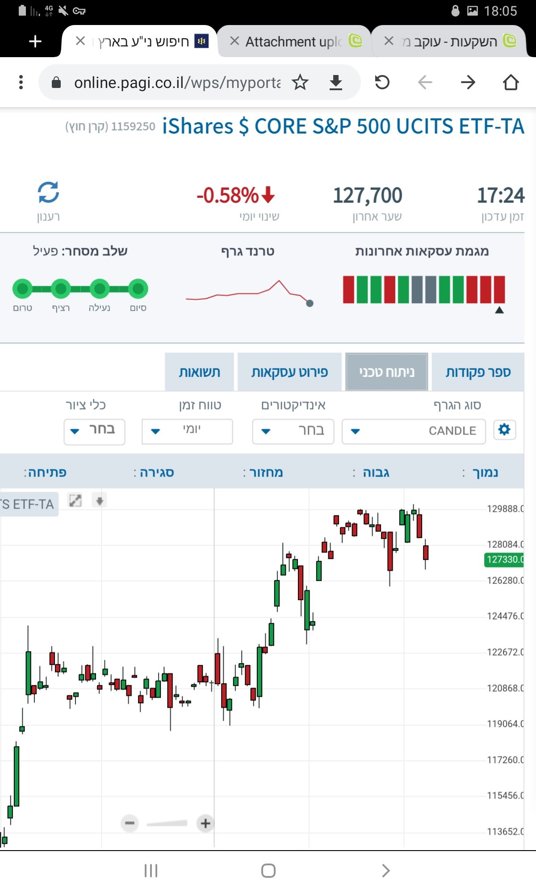
Task: Reload the page in the browser
Action: 382,83
